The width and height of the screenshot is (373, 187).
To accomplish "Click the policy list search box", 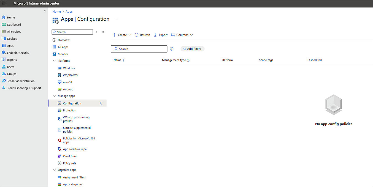I will coord(139,49).
